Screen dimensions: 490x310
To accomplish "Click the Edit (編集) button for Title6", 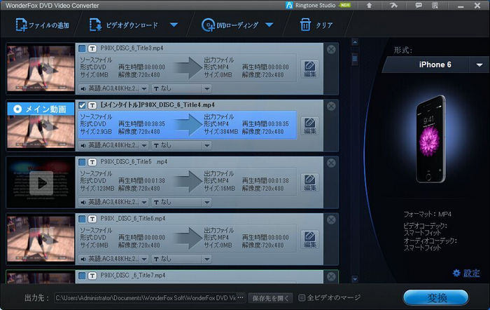I will [309, 239].
